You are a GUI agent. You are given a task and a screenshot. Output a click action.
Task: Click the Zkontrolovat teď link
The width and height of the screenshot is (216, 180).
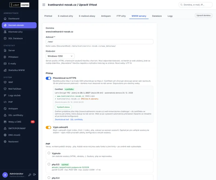62,119
